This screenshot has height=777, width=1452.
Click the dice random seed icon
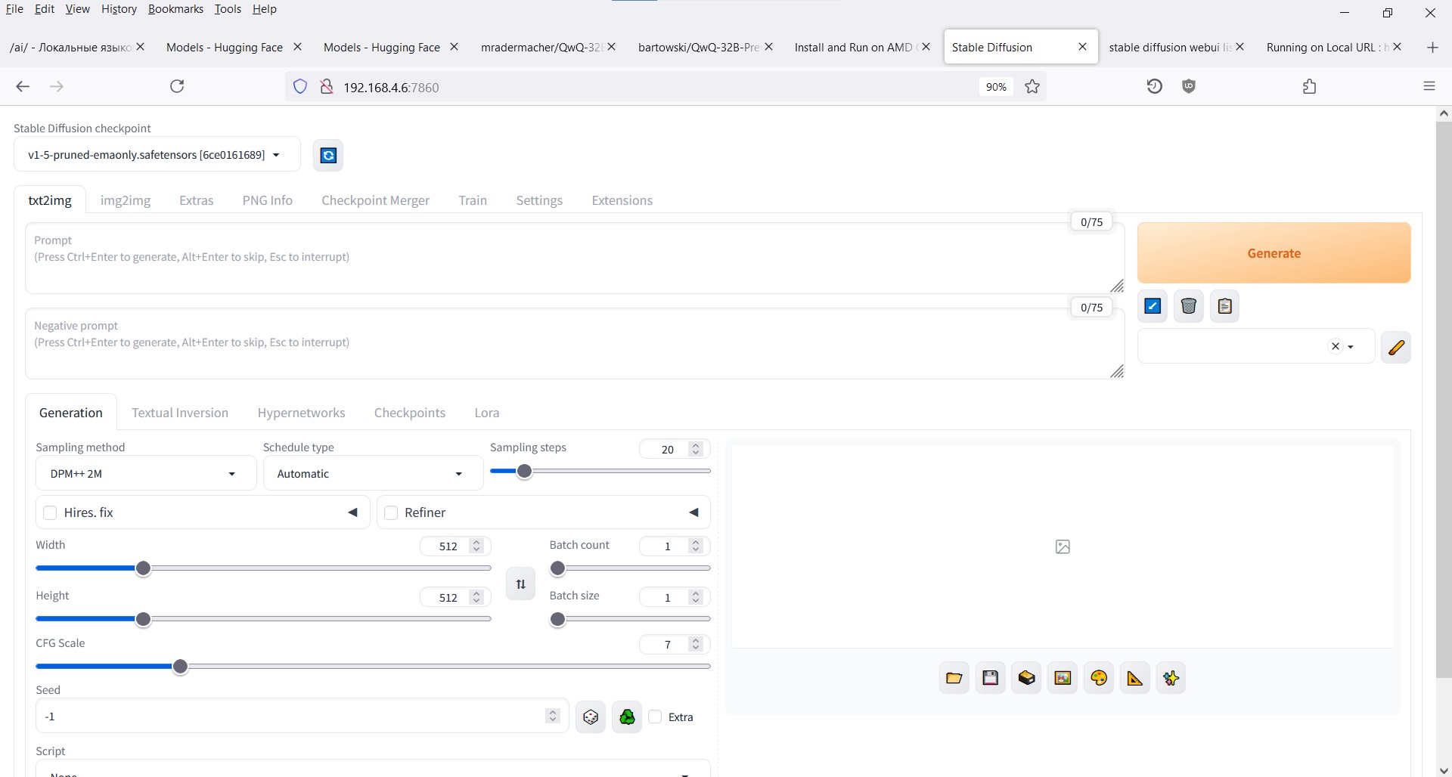pos(591,717)
